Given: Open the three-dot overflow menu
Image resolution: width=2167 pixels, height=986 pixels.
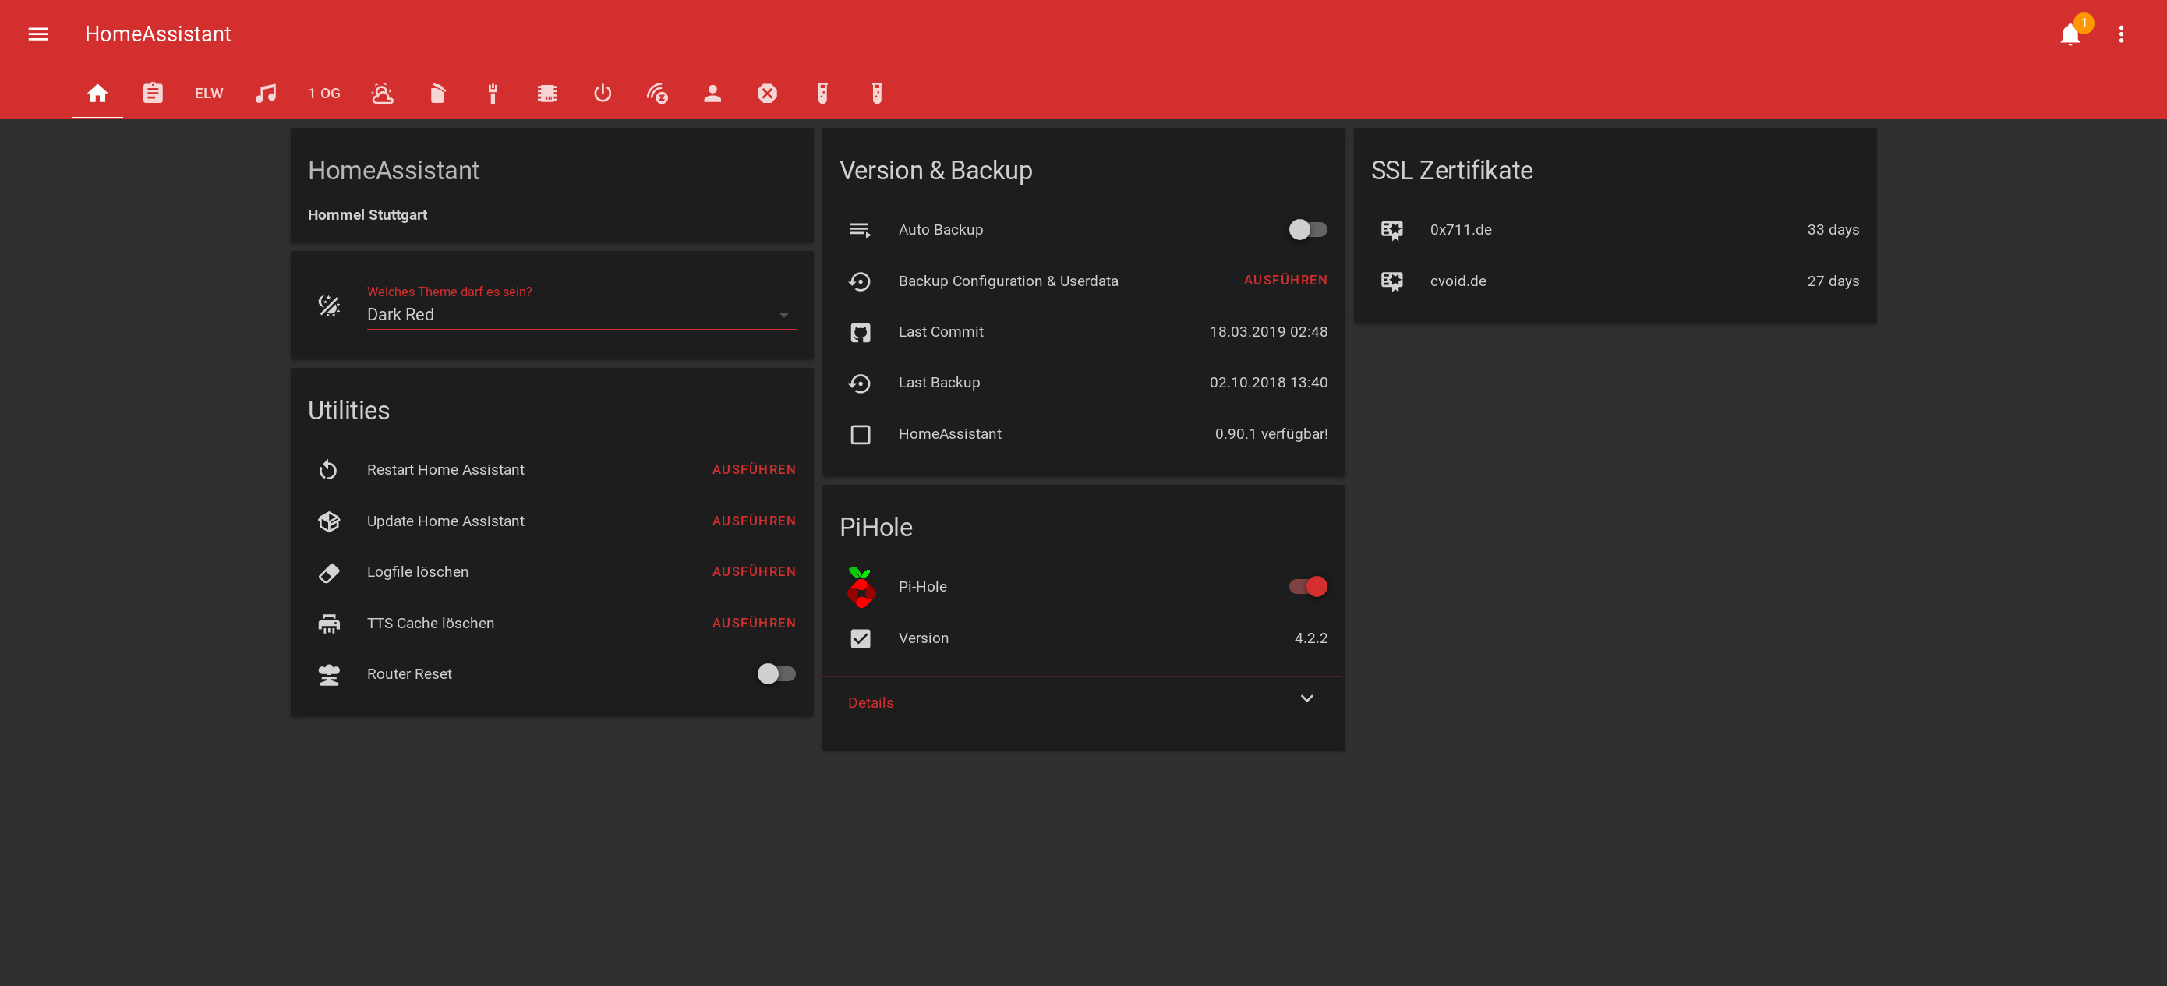Looking at the screenshot, I should coord(2121,34).
